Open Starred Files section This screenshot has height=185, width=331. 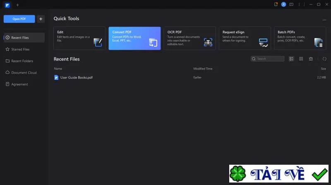point(24,49)
